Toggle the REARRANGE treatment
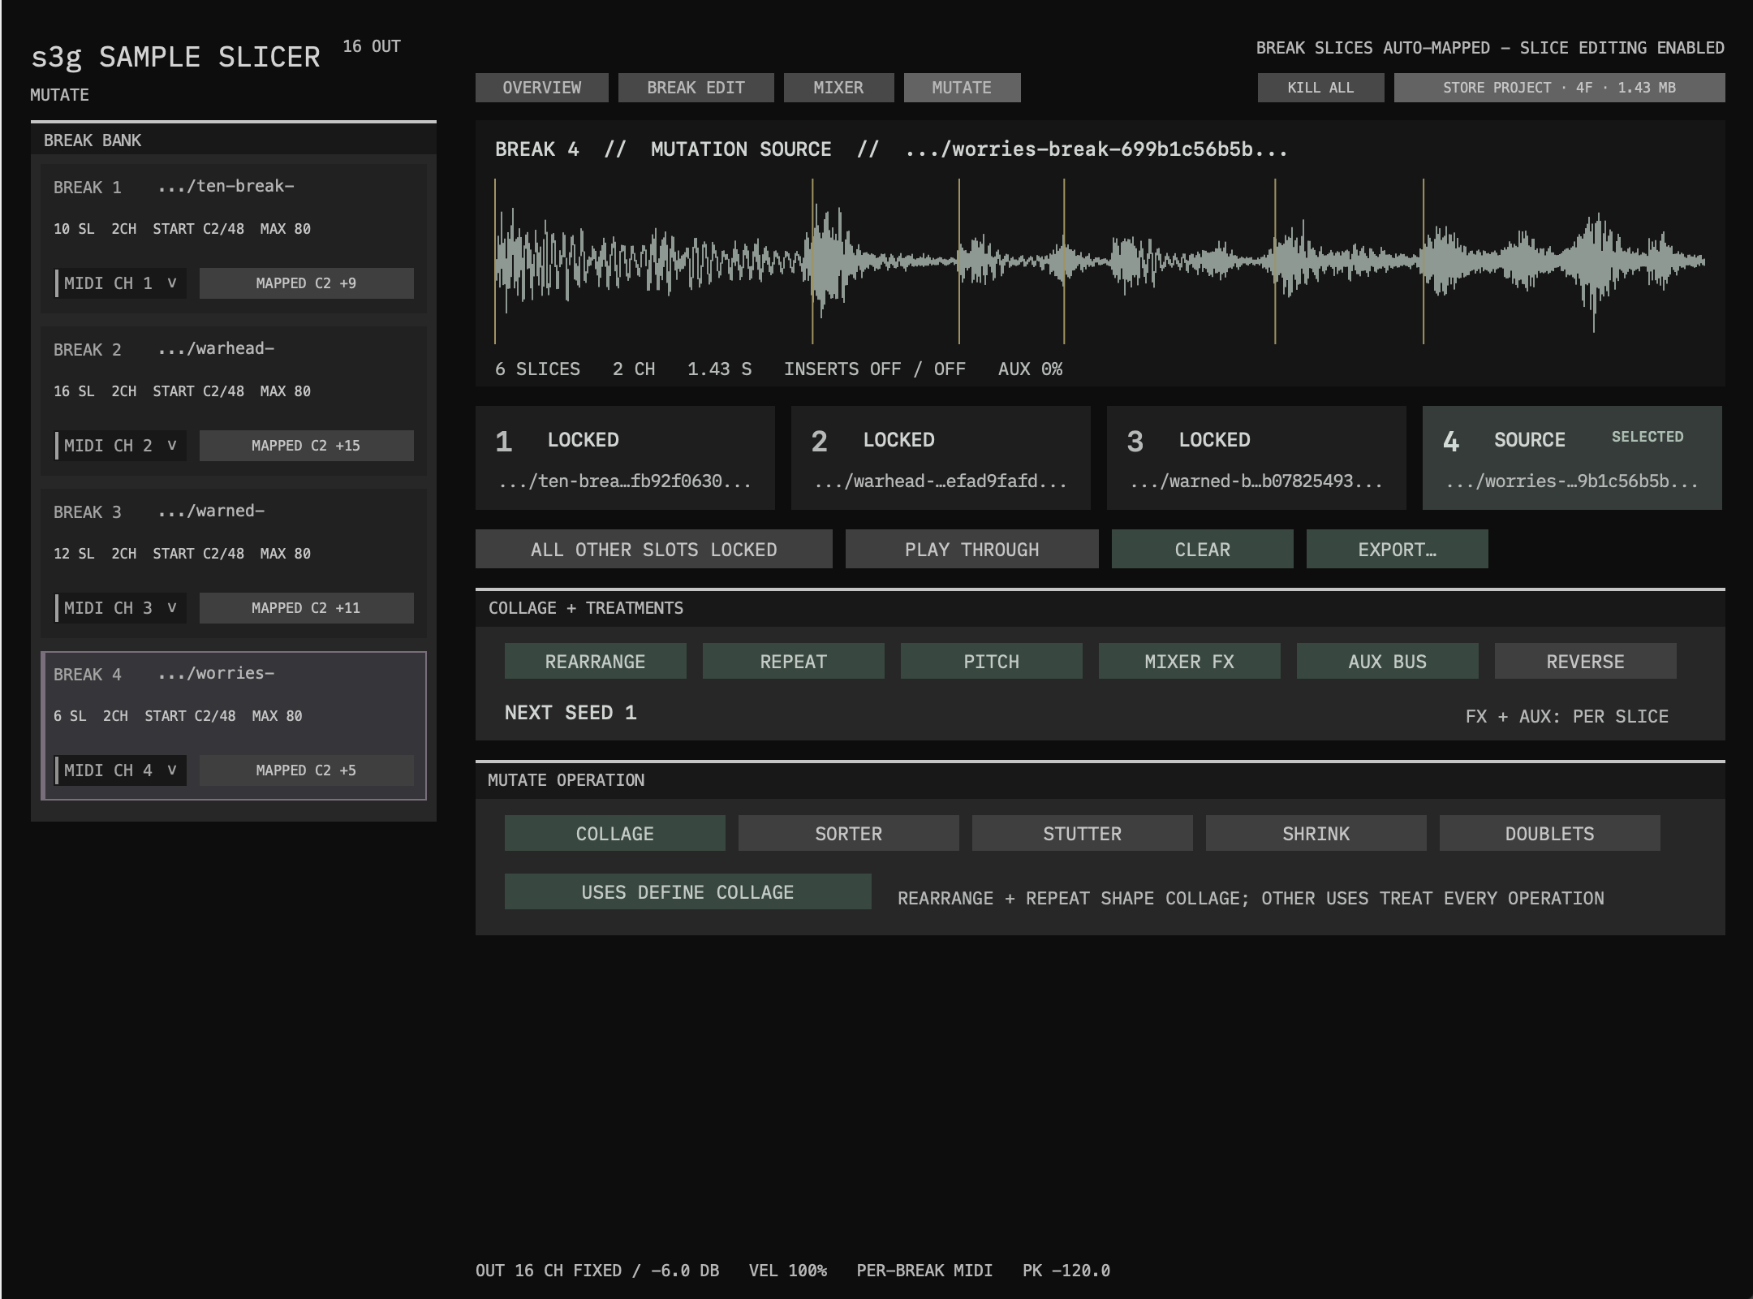Viewport: 1753px width, 1299px height. tap(595, 662)
